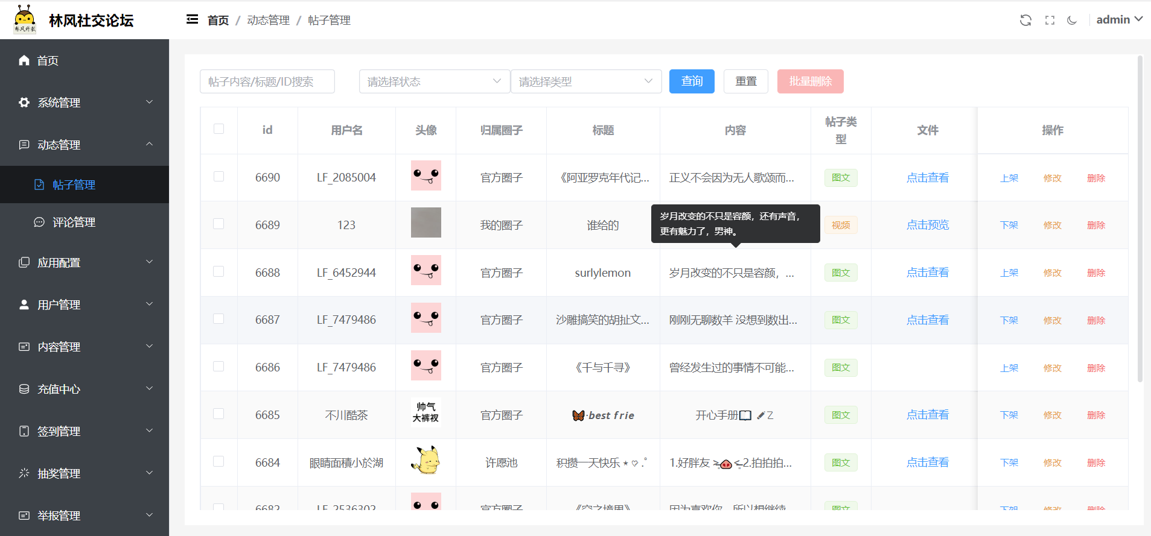Tick the checkbox for post 6685
The image size is (1151, 536).
(x=218, y=414)
